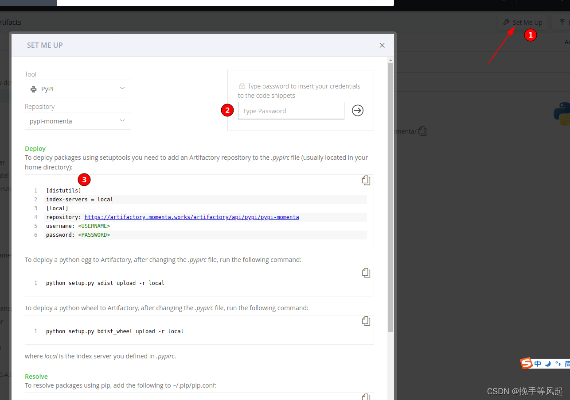Screen dimensions: 570x400
Task: Open the Repository dropdown pypi-momenta
Action: pyautogui.click(x=78, y=121)
